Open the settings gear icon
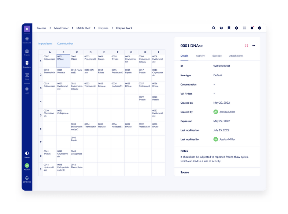 (236, 28)
